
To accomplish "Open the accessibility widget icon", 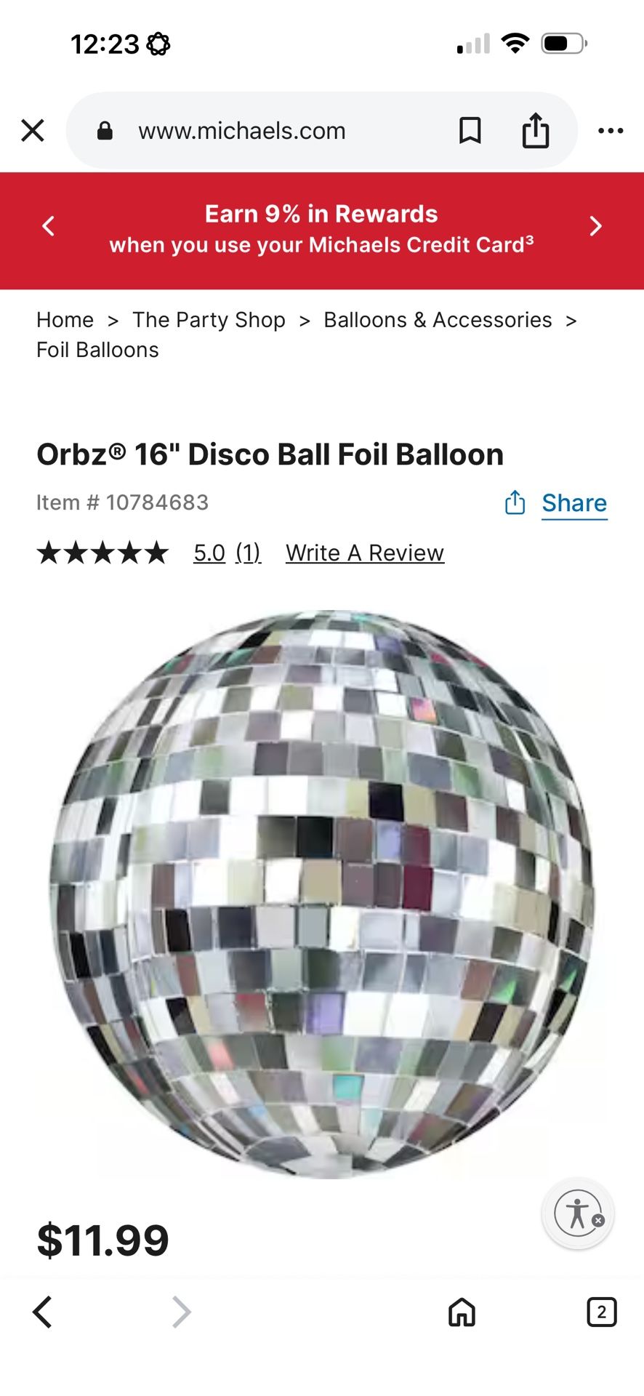I will point(578,1214).
